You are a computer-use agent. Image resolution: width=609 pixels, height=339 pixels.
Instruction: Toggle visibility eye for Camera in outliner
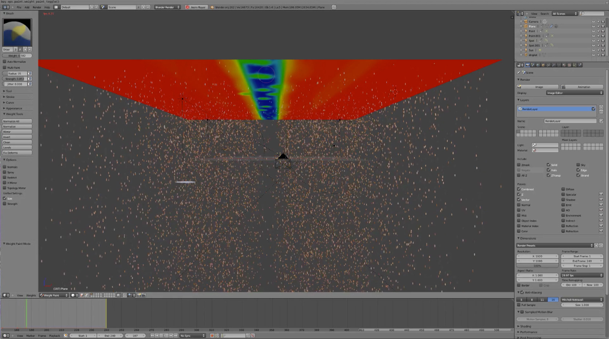593,21
